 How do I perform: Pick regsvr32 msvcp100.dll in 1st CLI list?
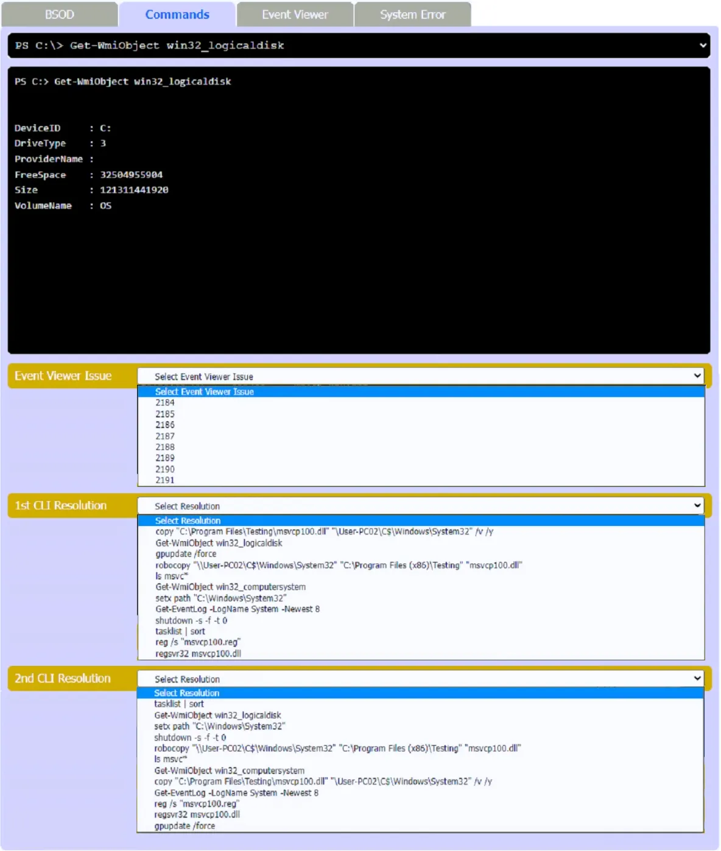pos(421,654)
